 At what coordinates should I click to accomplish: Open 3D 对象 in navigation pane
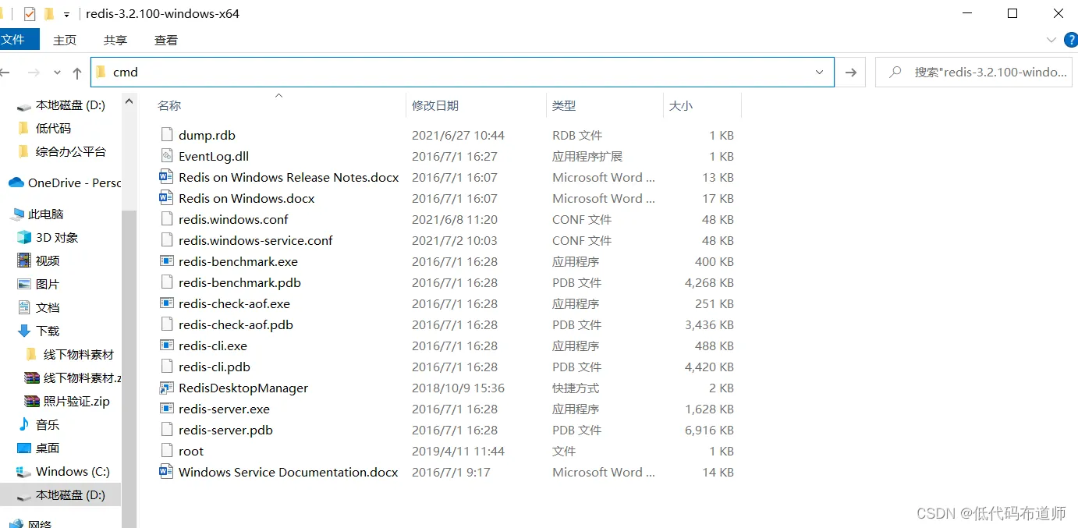point(48,237)
